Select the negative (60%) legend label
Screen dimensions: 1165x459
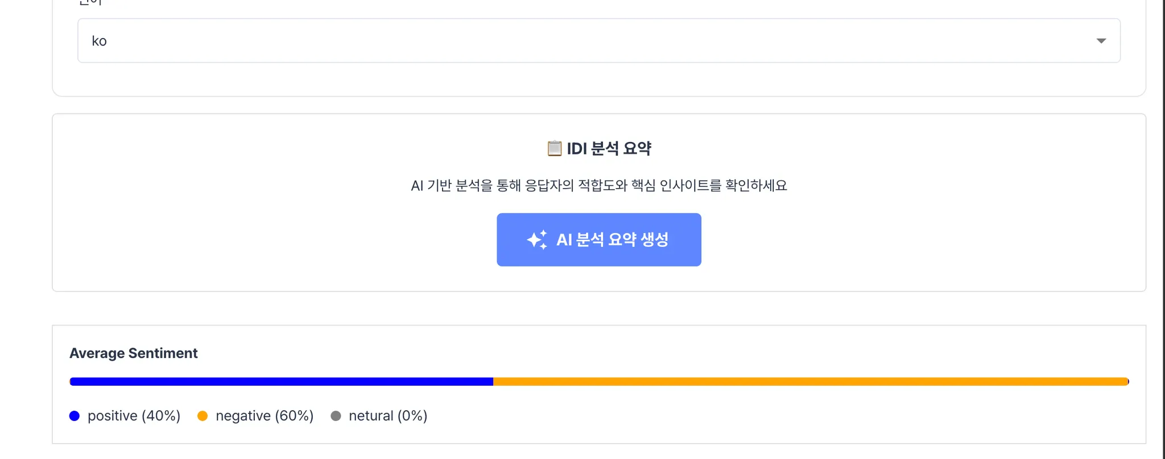pos(265,416)
